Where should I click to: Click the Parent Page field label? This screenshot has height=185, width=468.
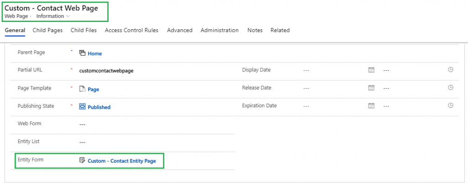[32, 52]
